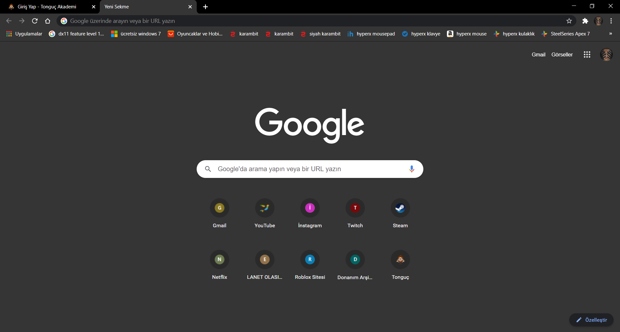Open the Roblox Sitesi shortcut tile
This screenshot has height=332, width=620.
point(310,265)
